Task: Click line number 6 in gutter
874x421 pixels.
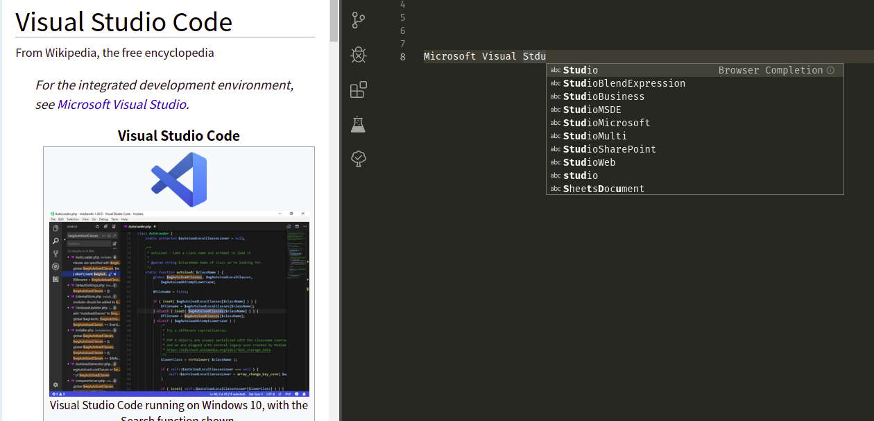Action: point(403,31)
